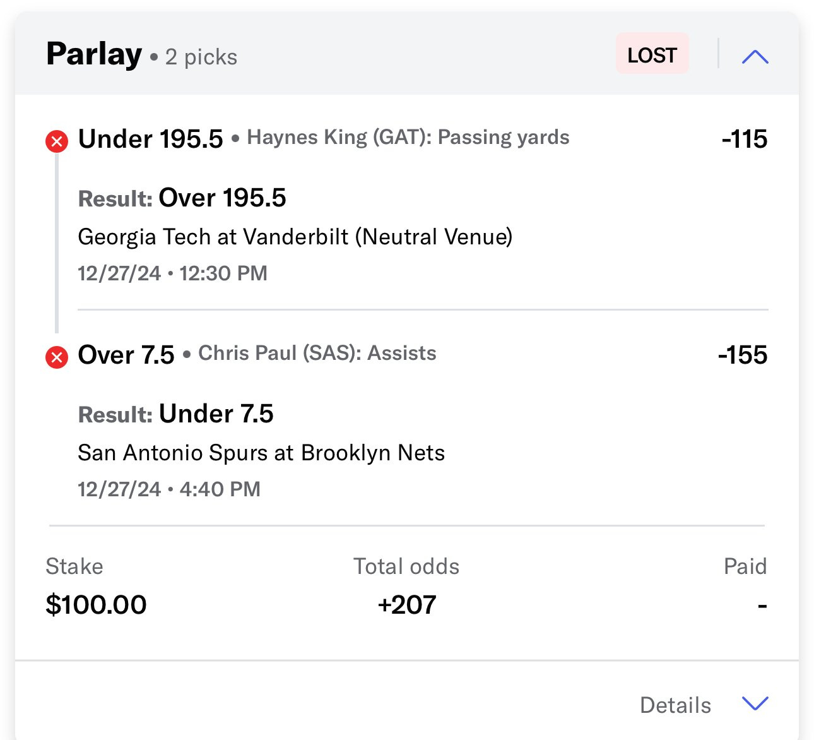Viewport: 814px width, 740px height.
Task: Click the Result: Under 7.5 text
Action: point(175,414)
